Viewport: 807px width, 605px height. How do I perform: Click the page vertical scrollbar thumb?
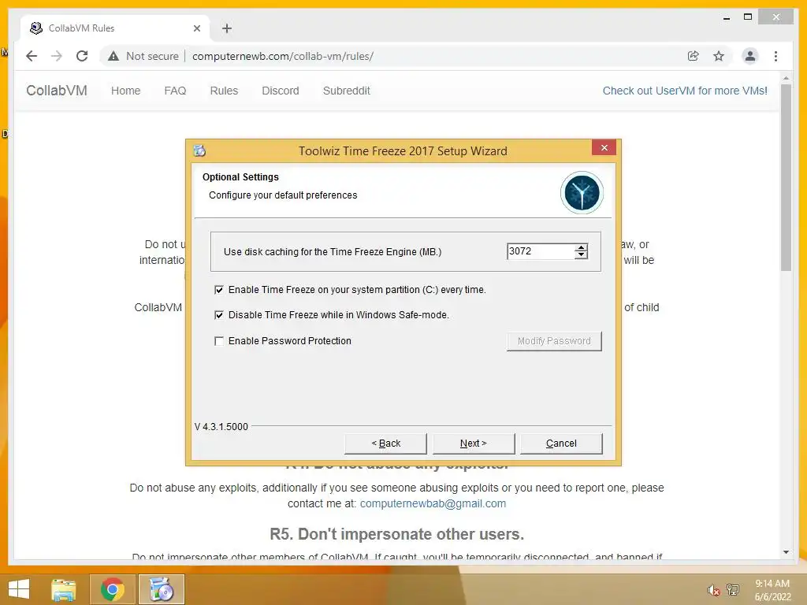coord(786,177)
